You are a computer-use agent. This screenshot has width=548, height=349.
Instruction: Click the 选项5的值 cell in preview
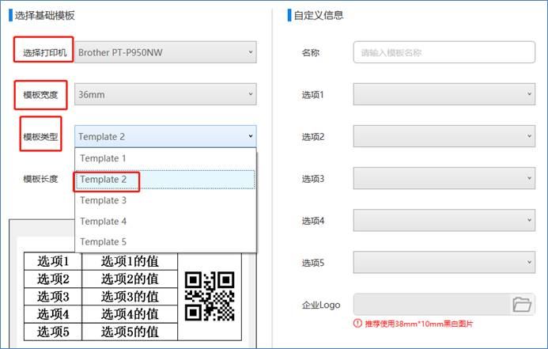click(130, 332)
